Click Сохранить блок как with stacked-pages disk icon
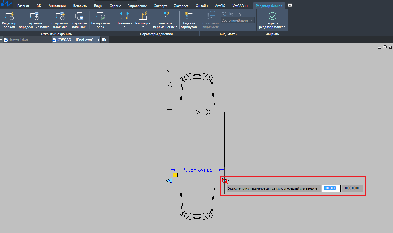Image resolution: width=393 pixels, height=233 pixels. tap(79, 20)
